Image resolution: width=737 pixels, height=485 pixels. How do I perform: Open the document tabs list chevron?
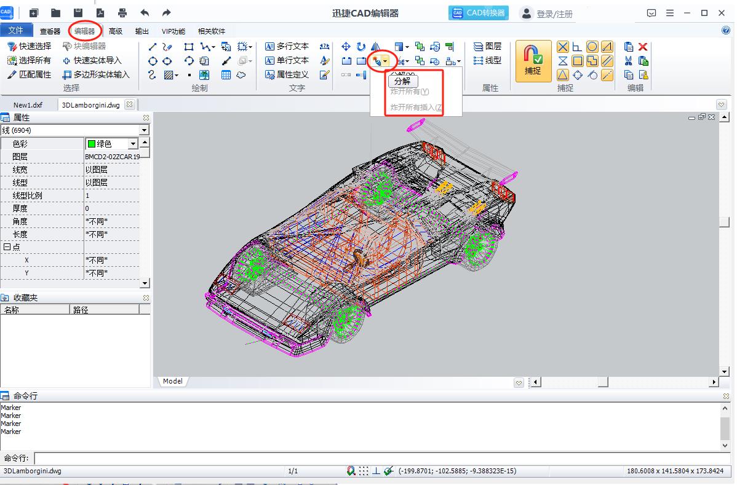(x=722, y=104)
